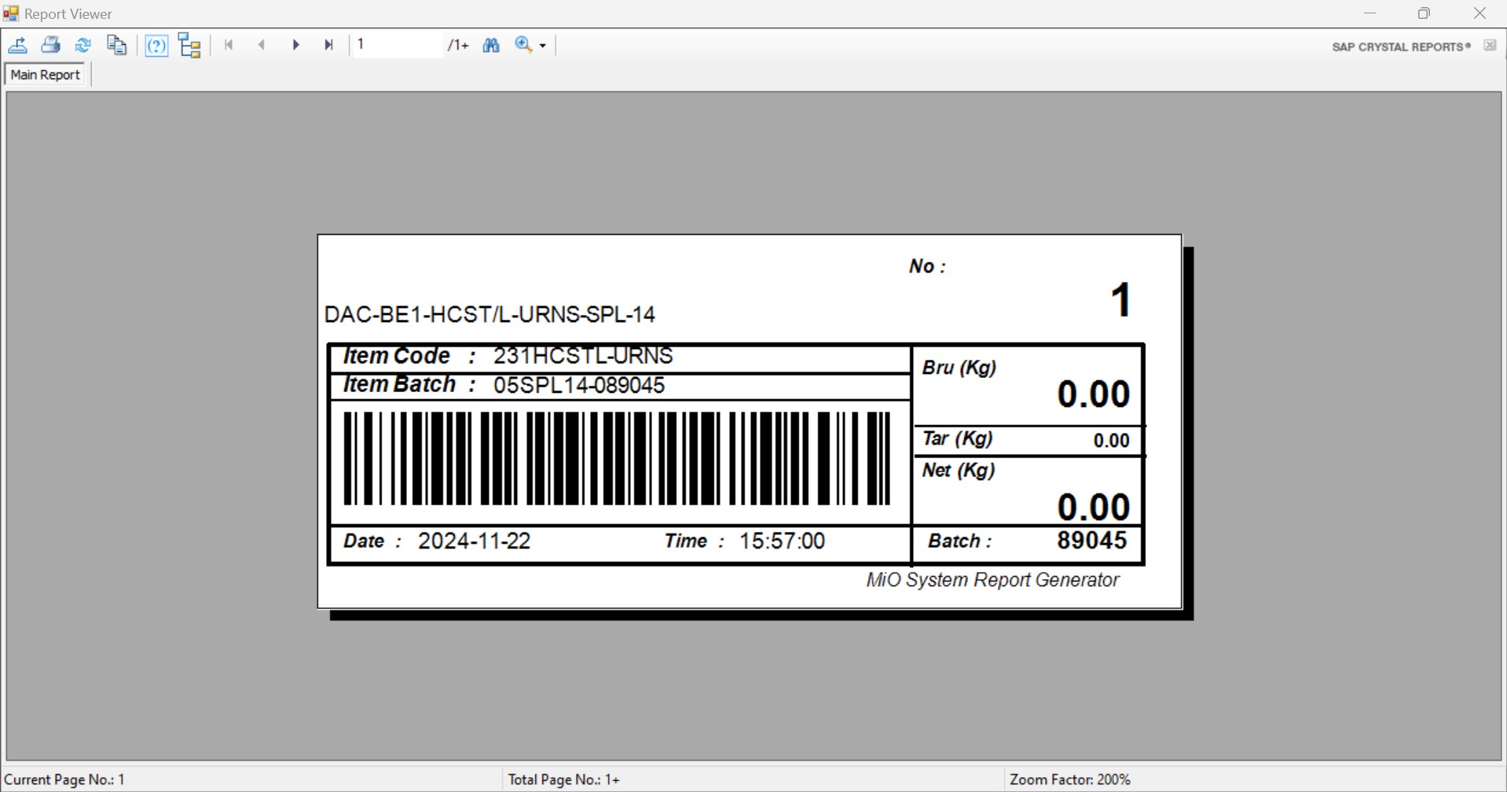Image resolution: width=1507 pixels, height=792 pixels.
Task: Go to the last page
Action: click(328, 45)
